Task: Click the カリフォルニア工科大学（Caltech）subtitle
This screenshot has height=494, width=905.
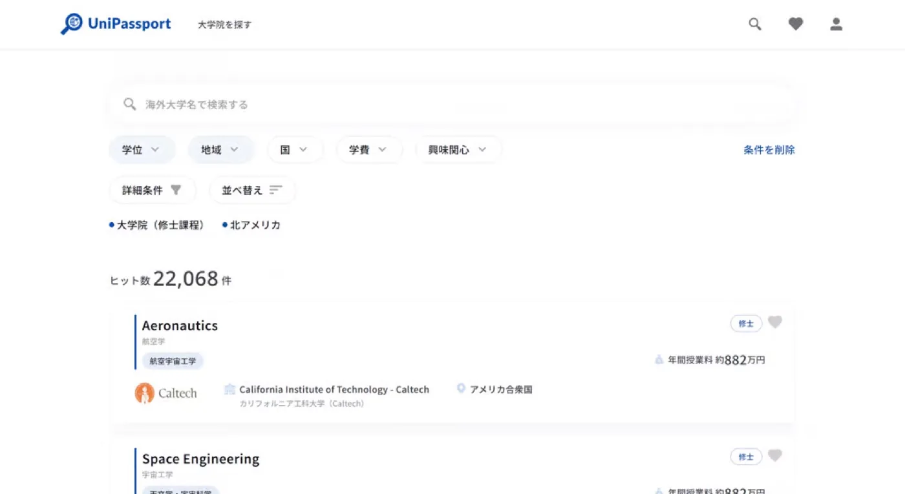Action: 302,404
